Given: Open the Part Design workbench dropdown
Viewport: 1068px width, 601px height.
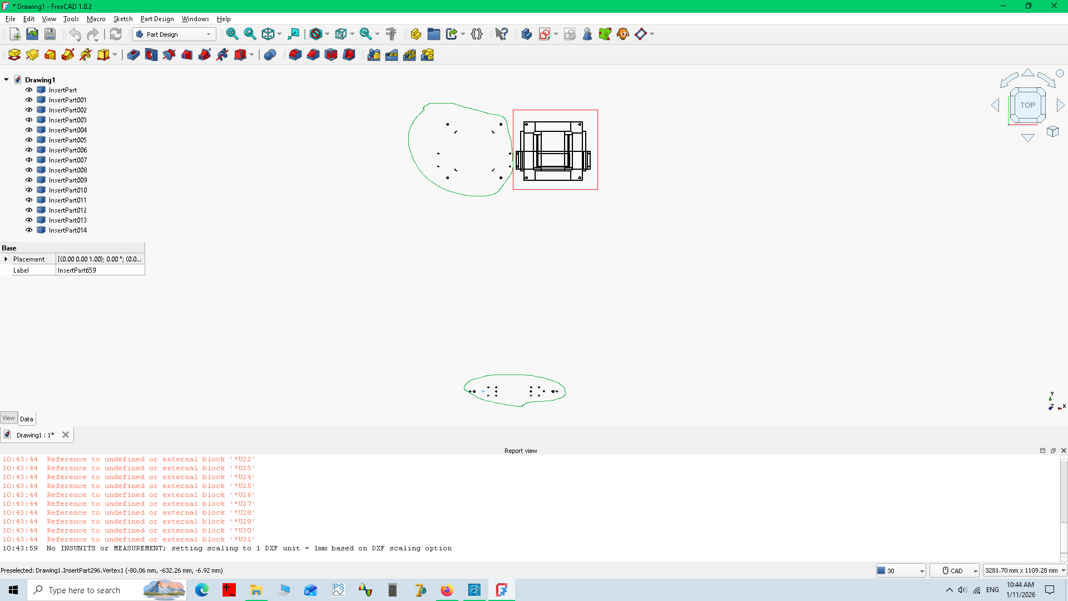Looking at the screenshot, I should pos(174,34).
